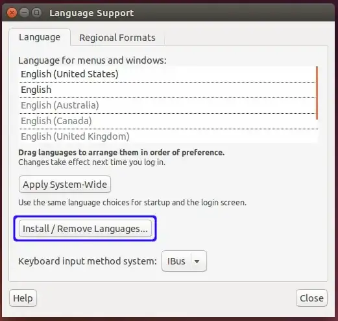The width and height of the screenshot is (338, 321).
Task: Click the Close button at bottom right
Action: pos(311,298)
